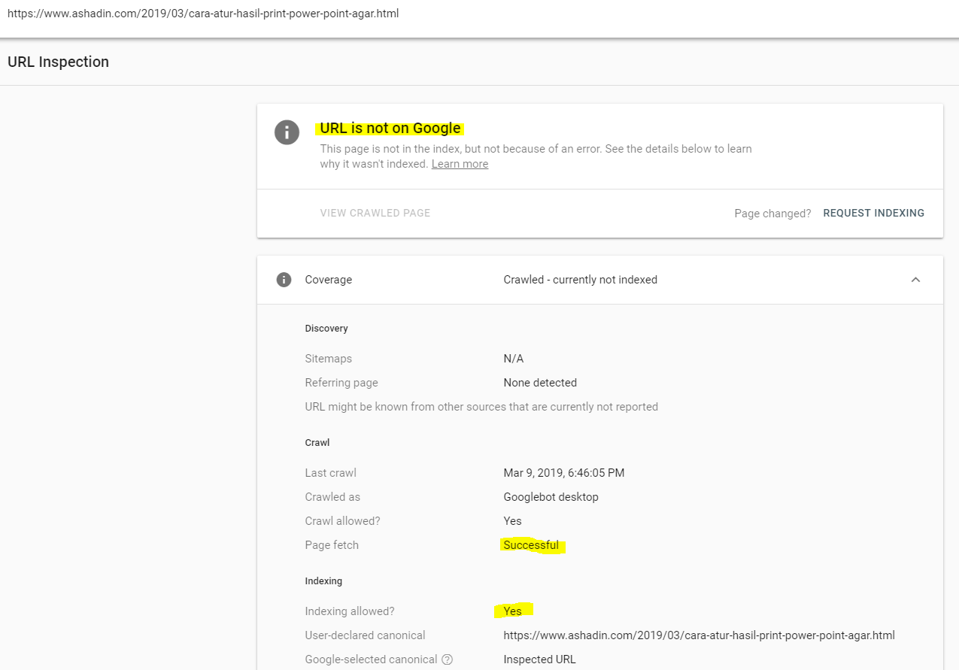Click the Crawled as label
This screenshot has width=959, height=670.
(x=332, y=497)
